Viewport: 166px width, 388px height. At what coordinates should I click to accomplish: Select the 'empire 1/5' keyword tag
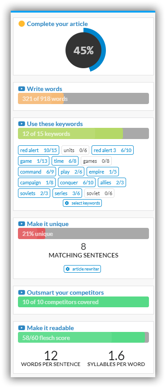tap(103, 172)
